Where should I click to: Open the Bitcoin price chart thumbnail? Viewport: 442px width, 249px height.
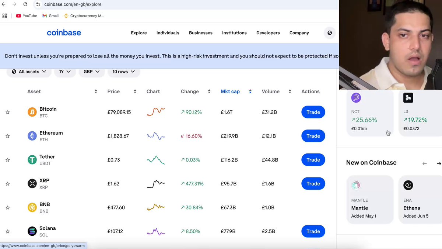[156, 112]
